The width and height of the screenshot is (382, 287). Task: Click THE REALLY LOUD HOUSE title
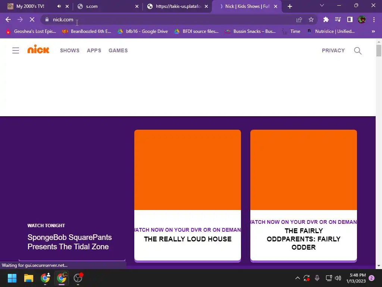188,239
